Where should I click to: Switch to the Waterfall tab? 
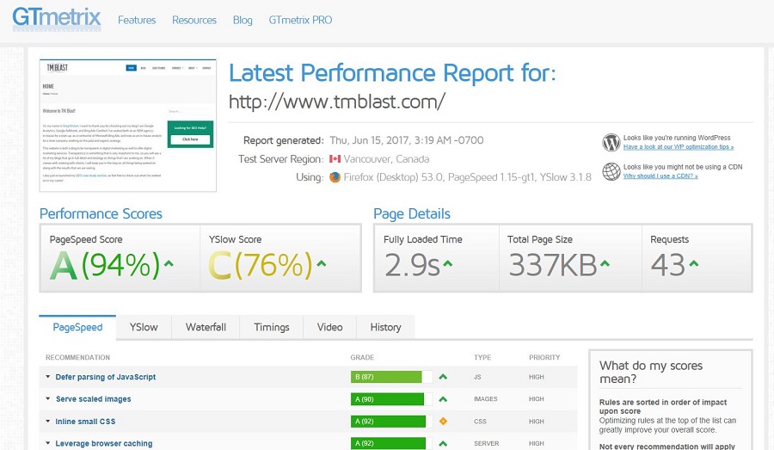point(206,327)
